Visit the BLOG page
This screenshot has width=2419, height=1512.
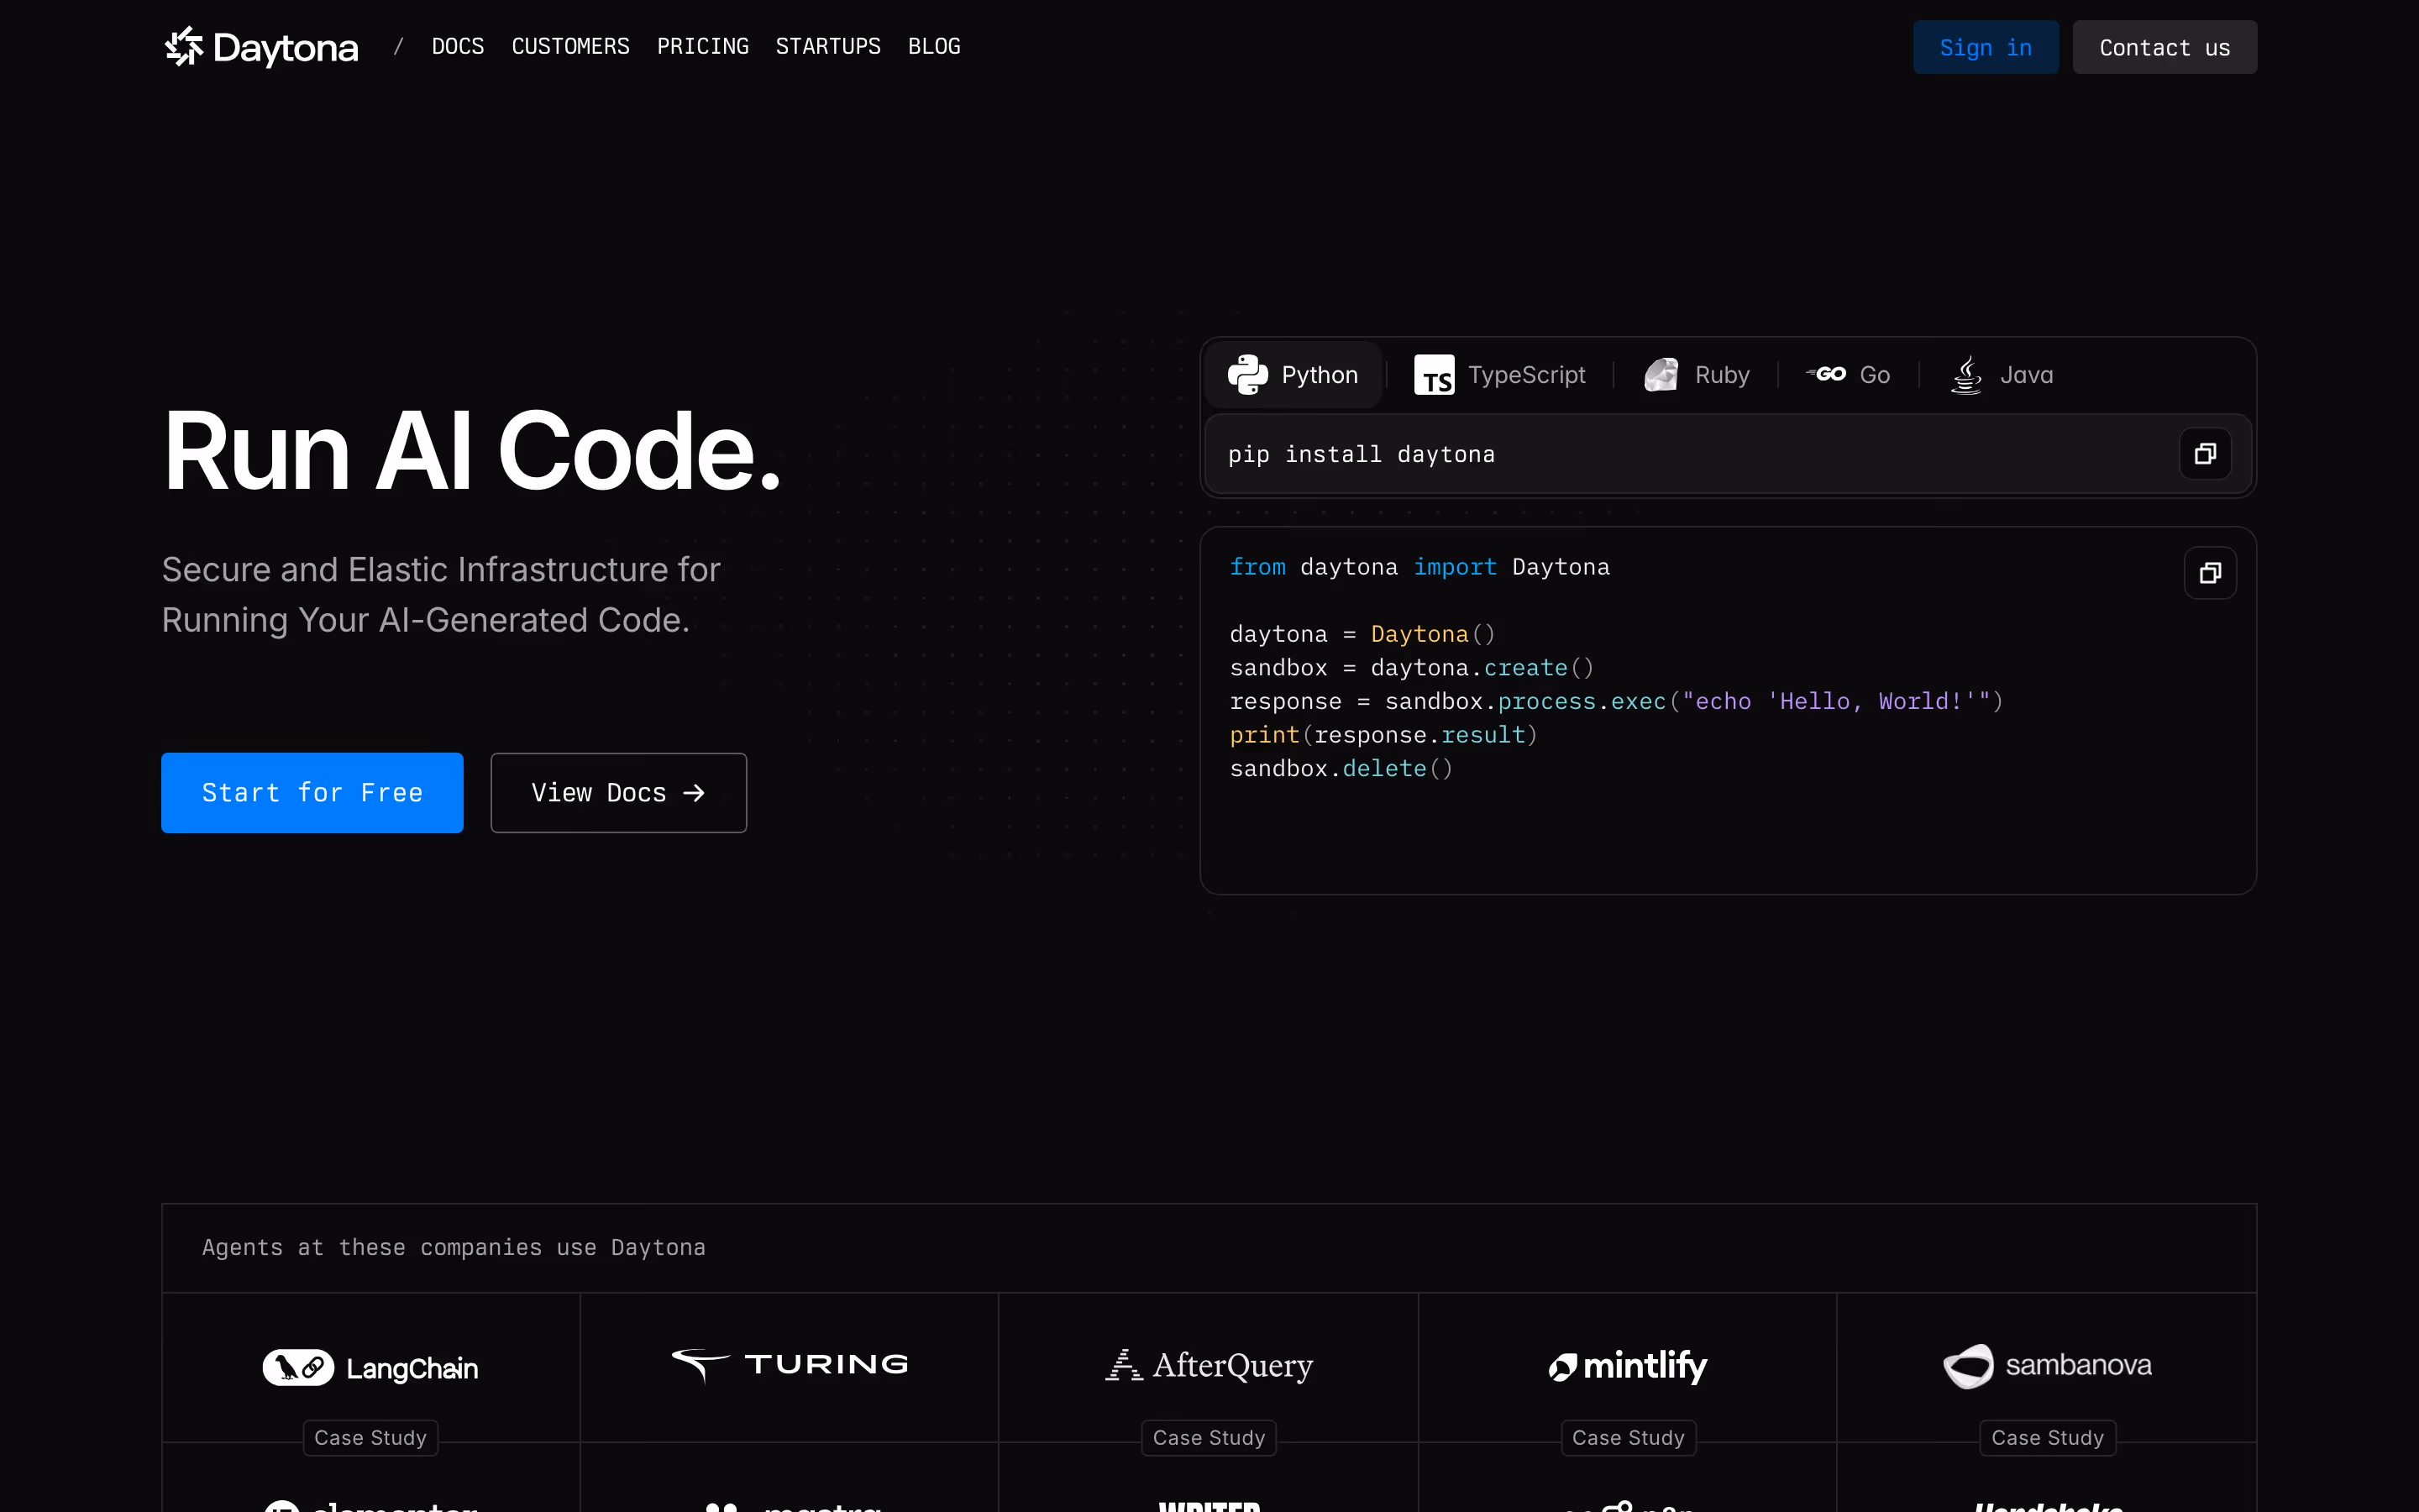(x=934, y=47)
